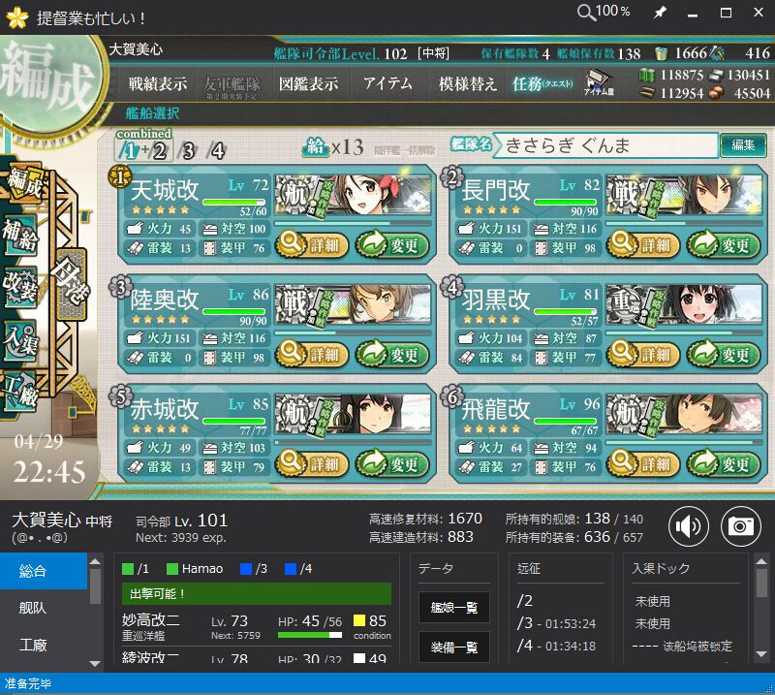The image size is (775, 695).
Task: Click 変更 change for 陸奥改
Action: (x=392, y=354)
